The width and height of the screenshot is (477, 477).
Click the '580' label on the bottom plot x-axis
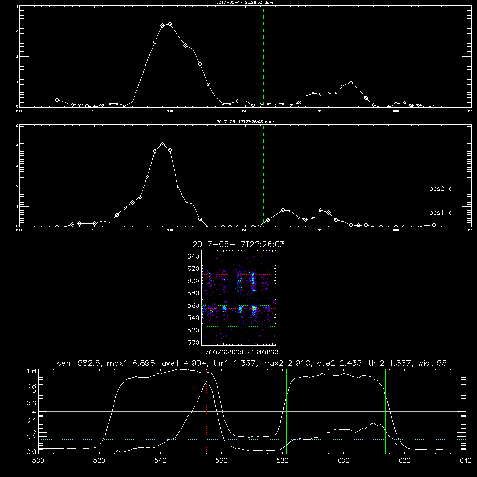[x=282, y=461]
